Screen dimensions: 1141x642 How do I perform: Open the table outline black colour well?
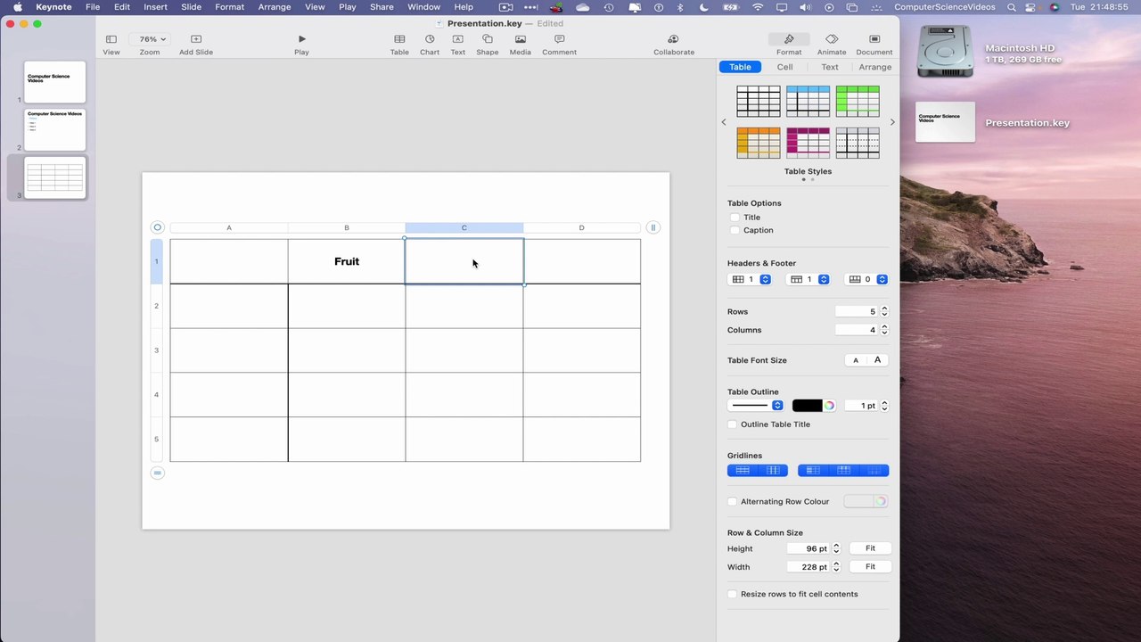coord(807,406)
